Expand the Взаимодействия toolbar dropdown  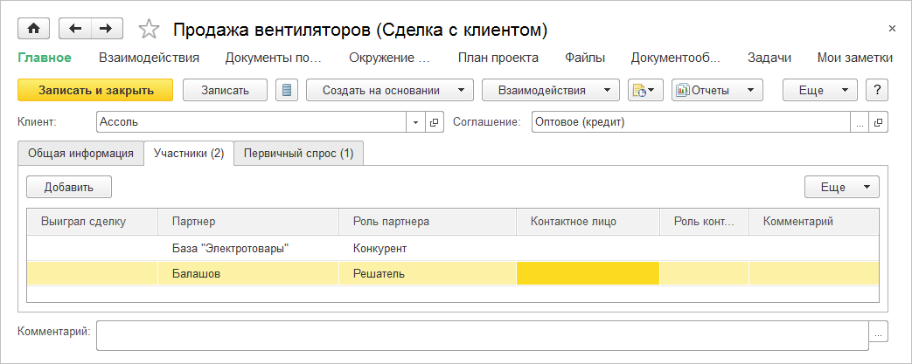pos(550,90)
